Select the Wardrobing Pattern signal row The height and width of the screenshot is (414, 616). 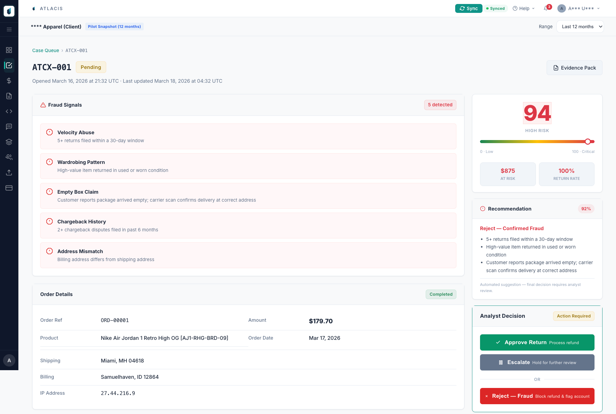pos(248,166)
